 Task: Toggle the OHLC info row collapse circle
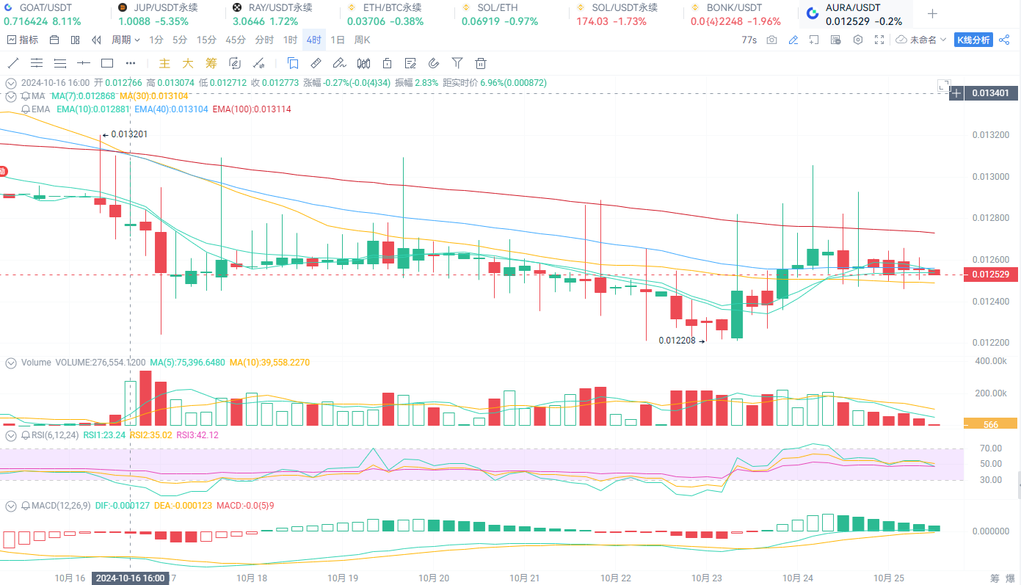(11, 83)
